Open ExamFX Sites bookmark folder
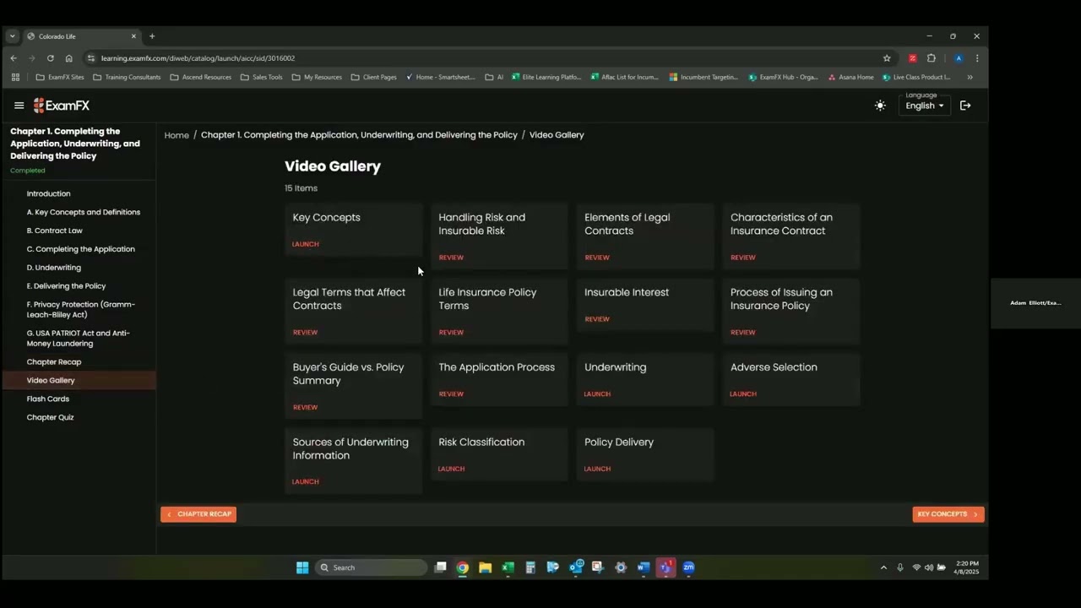 pos(59,77)
